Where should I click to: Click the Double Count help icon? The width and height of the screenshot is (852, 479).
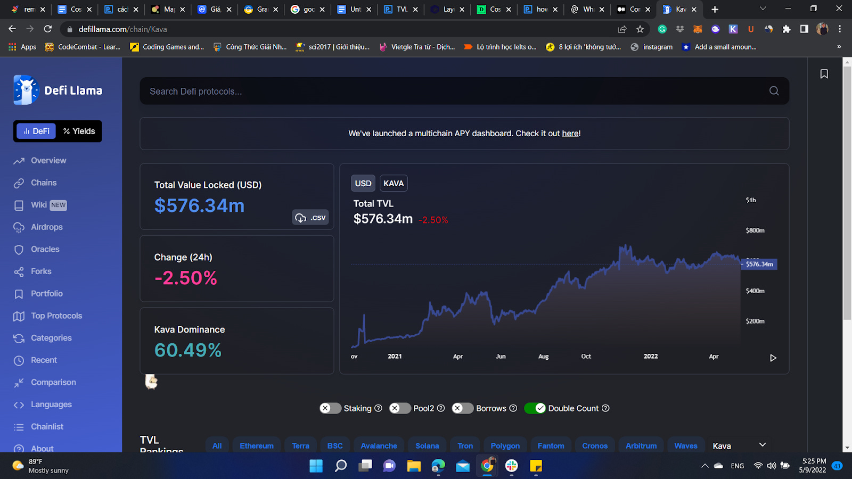click(605, 408)
